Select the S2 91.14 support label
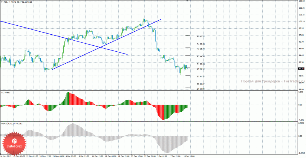This screenshot has height=158, width=306. point(201,77)
